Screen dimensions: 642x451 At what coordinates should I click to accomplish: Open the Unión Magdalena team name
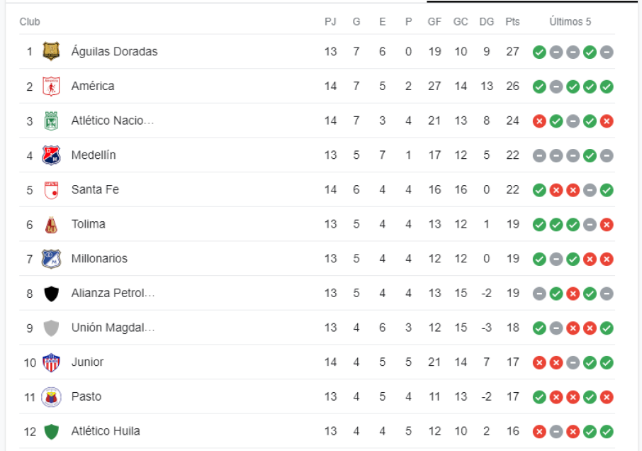point(113,328)
